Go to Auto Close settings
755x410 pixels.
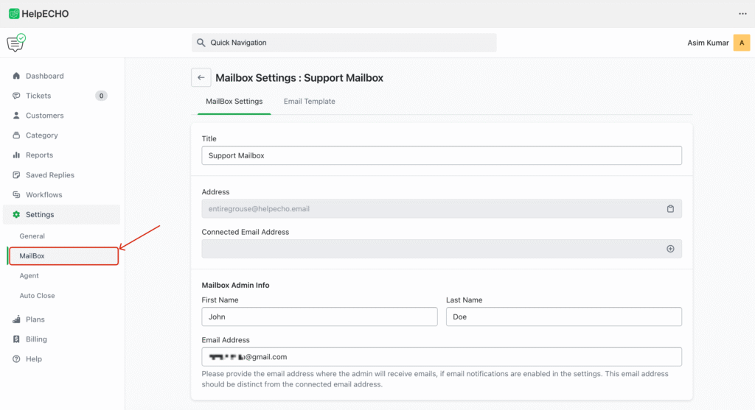coord(37,296)
